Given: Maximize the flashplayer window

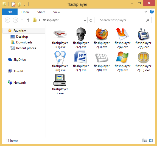Looking at the screenshot, I should click(x=139, y=3).
